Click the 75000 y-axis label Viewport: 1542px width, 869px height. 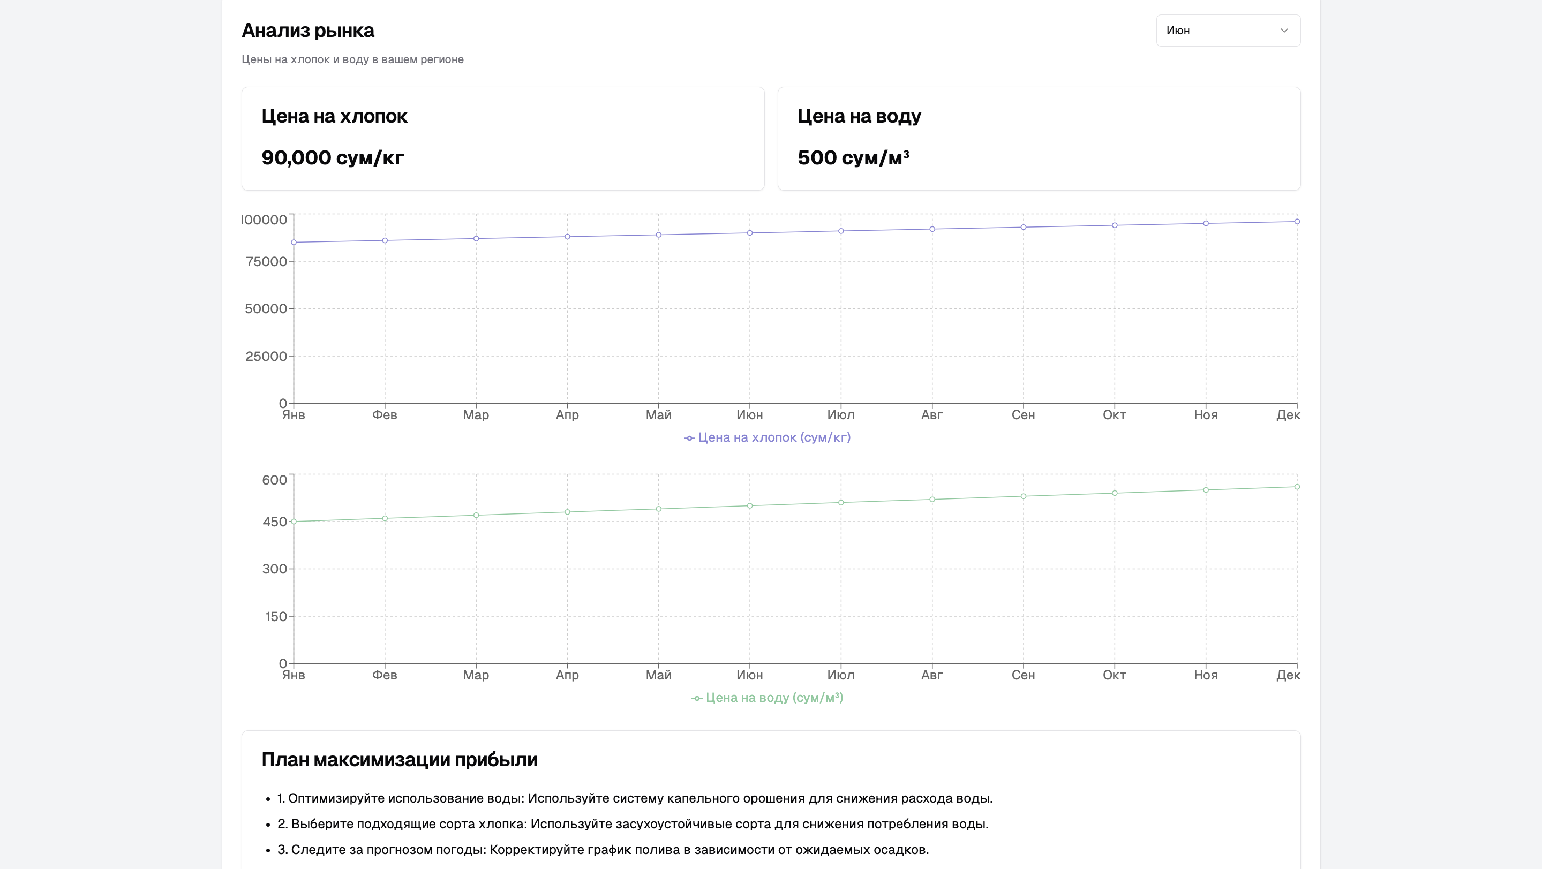[x=266, y=261]
